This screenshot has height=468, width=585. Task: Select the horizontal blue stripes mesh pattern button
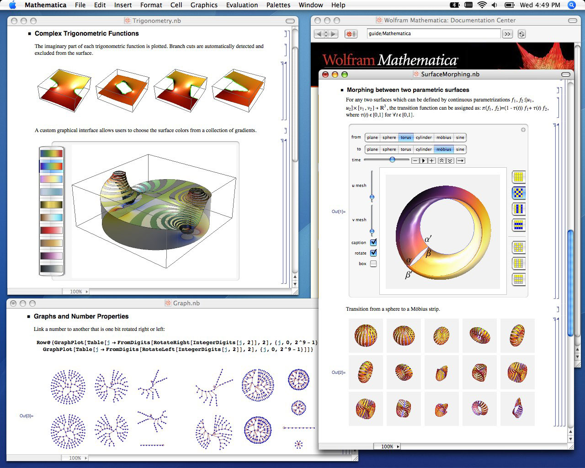coord(518,225)
